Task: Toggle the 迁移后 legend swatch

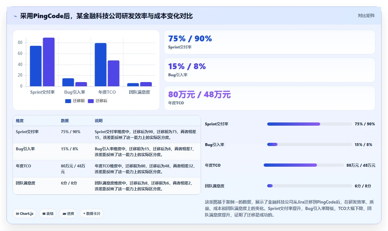Action: [90, 101]
